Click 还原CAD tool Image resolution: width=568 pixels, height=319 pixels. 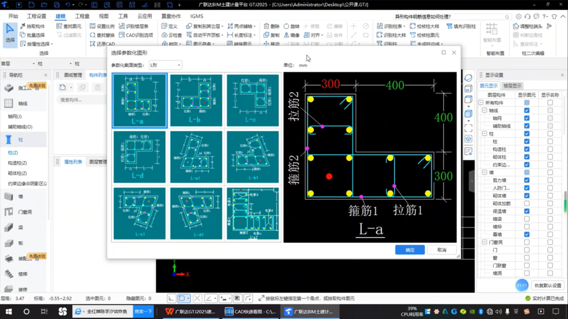[102, 44]
